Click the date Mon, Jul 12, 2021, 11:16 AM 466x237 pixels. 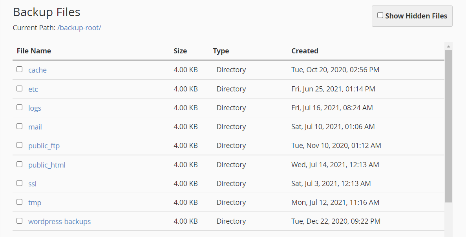335,202
